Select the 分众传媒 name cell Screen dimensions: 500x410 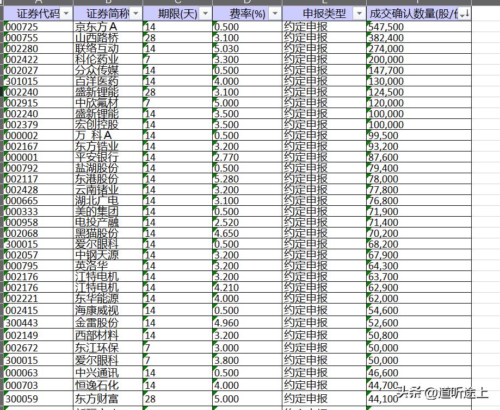click(x=108, y=70)
